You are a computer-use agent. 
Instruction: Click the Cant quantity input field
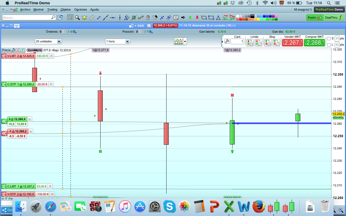click(237, 42)
